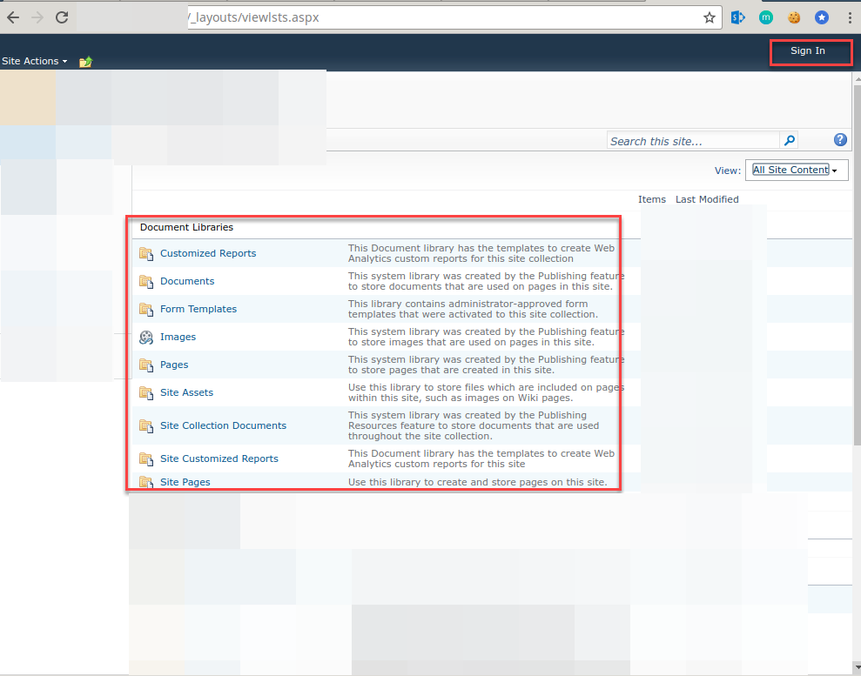Bookmark the page using the star icon
The image size is (861, 676).
(710, 17)
